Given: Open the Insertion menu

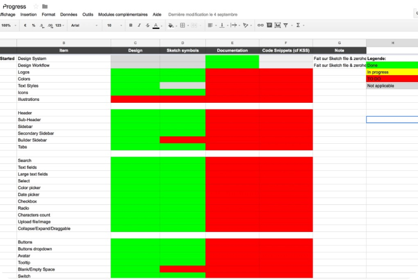Looking at the screenshot, I should click(x=28, y=14).
